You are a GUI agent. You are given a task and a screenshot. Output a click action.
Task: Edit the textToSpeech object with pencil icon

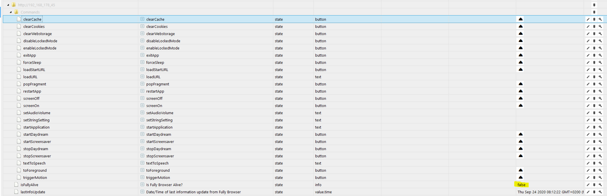588,164
